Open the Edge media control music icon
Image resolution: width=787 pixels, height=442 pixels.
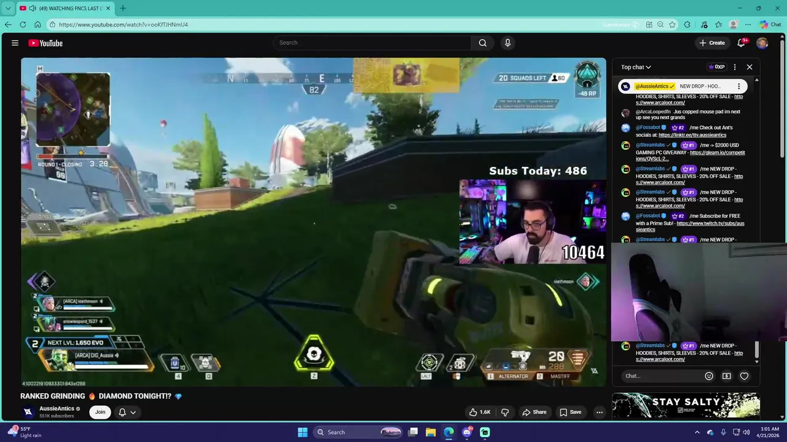point(704,25)
